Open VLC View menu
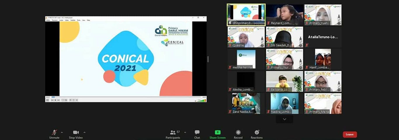This screenshot has width=399, height=140. click(x=84, y=20)
